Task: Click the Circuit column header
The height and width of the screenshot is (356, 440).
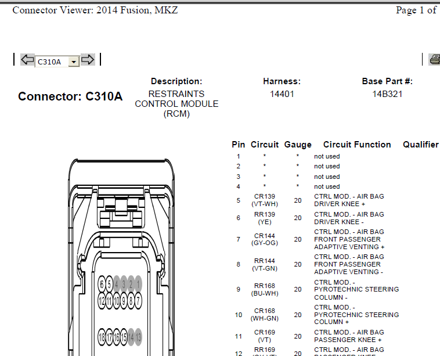Action: tap(265, 145)
